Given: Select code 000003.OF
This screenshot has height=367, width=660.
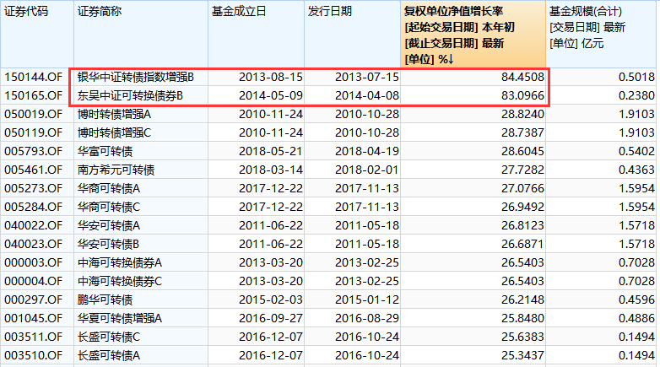Looking at the screenshot, I should (33, 262).
